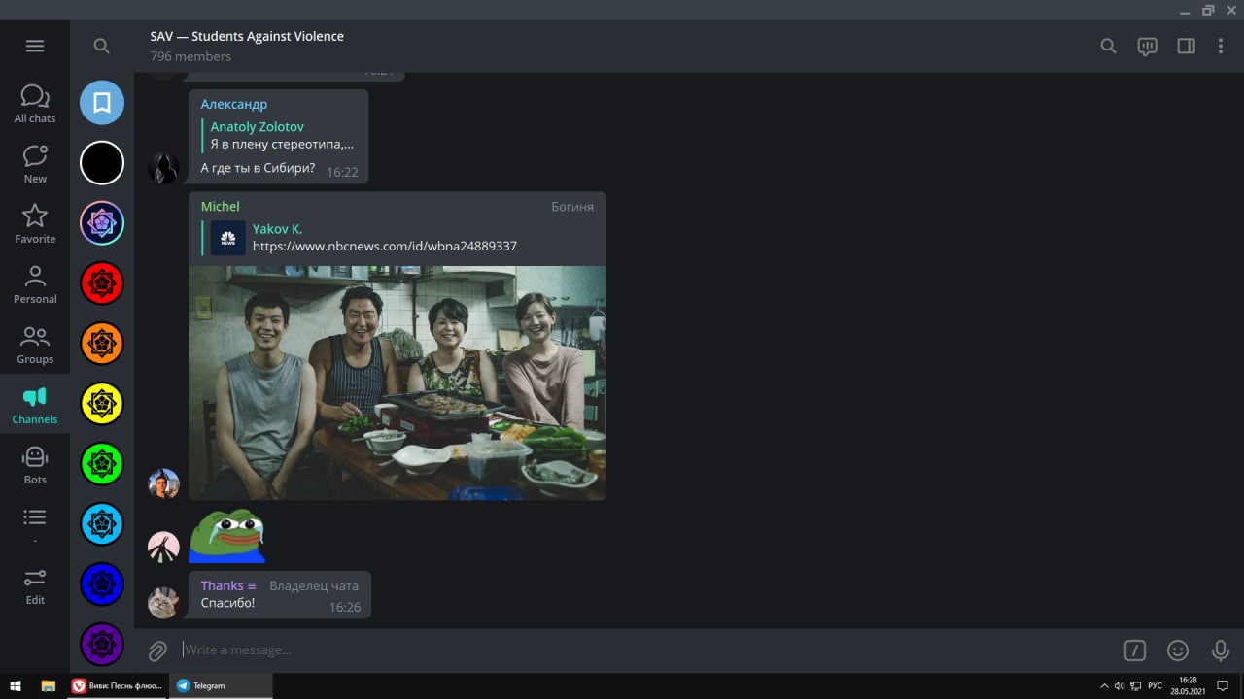Open the unnamed list folder
The width and height of the screenshot is (1244, 699).
(x=35, y=525)
